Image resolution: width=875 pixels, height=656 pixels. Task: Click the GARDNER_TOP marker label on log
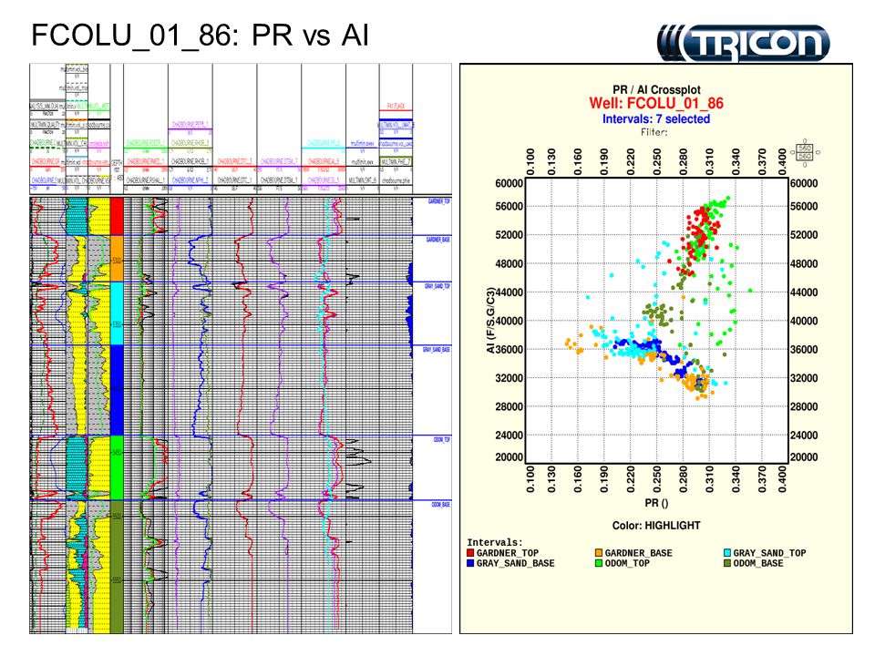click(438, 201)
